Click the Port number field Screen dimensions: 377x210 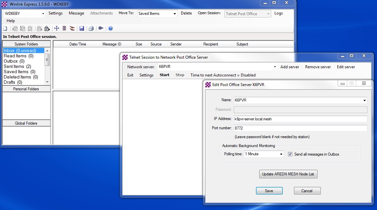(x=301, y=128)
